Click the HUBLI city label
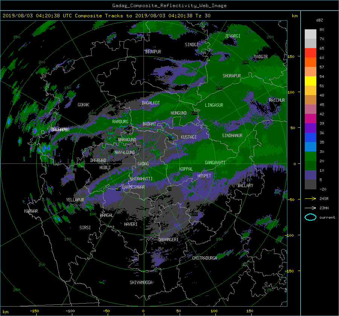Viewport: 339px width, 316px height. (x=105, y=168)
